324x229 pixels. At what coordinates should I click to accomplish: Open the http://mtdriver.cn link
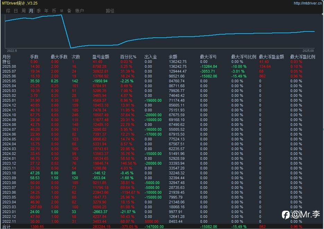(x=308, y=3)
